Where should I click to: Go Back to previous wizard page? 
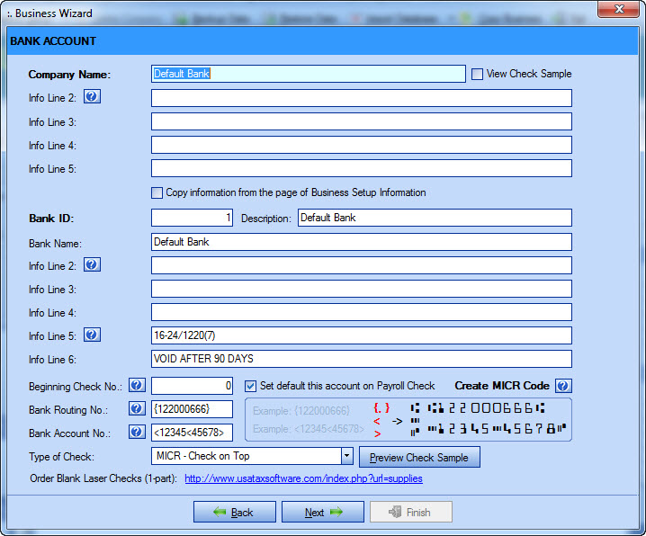234,513
